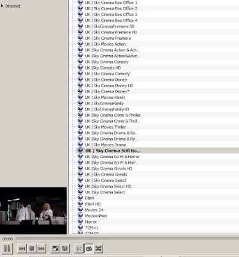Select 'UK | Sky Cinema Box Office 1' row
Viewport: 239px width, 257px height.
coord(111,3)
